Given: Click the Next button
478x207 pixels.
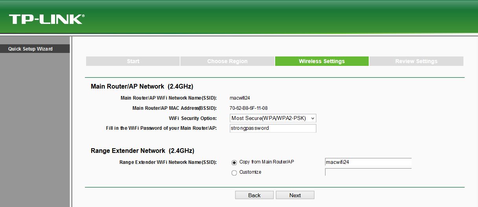Looking at the screenshot, I should [295, 195].
